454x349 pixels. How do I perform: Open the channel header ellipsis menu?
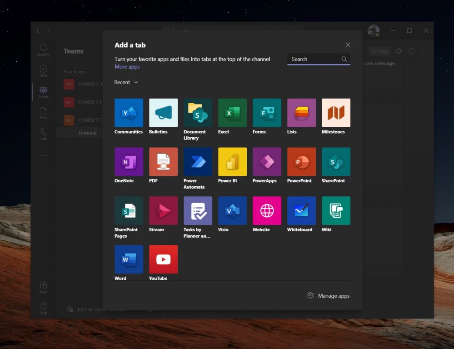(424, 51)
